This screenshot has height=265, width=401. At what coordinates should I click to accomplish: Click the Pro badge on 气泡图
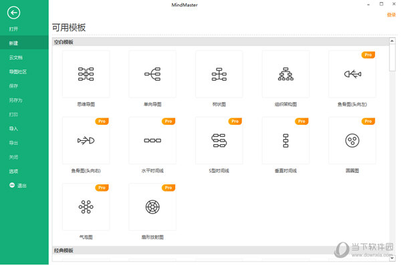click(102, 188)
